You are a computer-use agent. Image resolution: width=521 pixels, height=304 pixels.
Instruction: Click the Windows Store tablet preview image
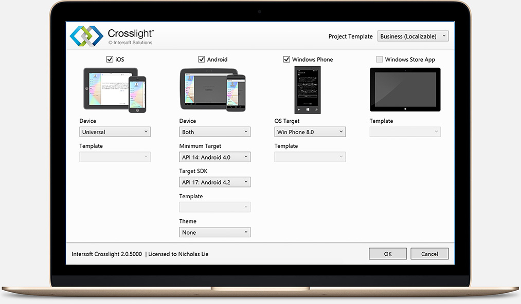(x=405, y=89)
